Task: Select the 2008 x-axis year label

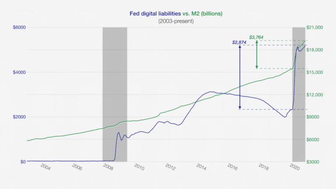Action: [108, 168]
